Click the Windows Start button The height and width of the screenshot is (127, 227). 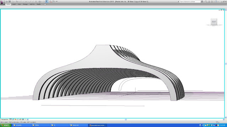(6, 125)
